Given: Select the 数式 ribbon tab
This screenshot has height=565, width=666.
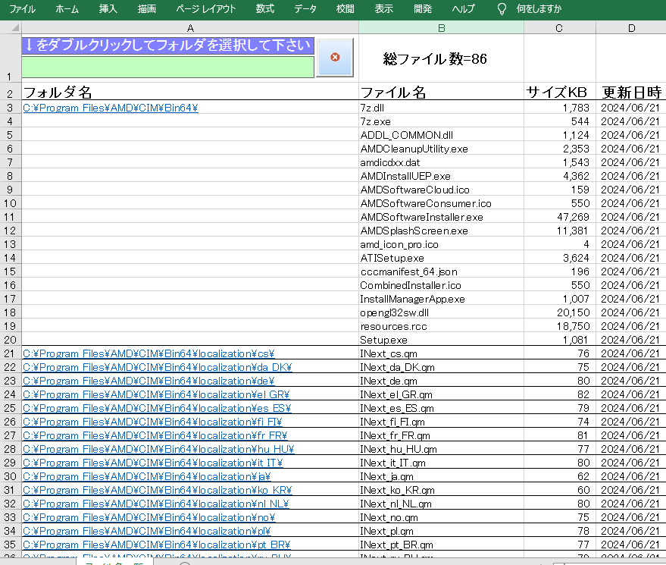Looking at the screenshot, I should click(265, 9).
